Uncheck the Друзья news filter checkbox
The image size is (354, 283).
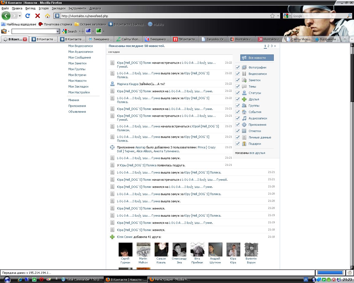tap(238, 99)
